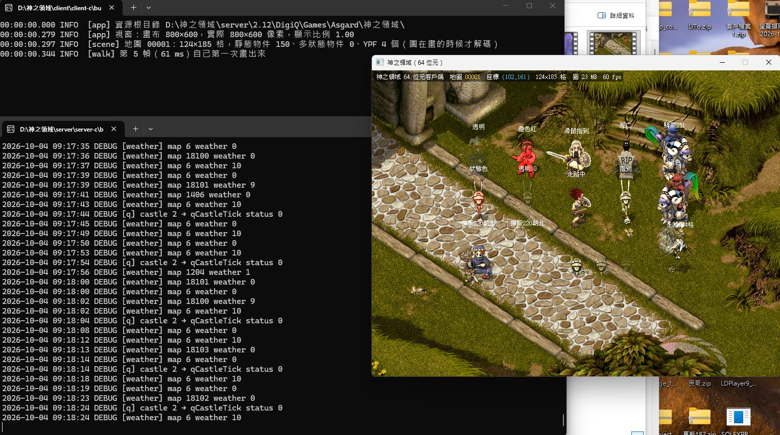
Task: Click the server log scrollbar thumb
Action: 563,419
